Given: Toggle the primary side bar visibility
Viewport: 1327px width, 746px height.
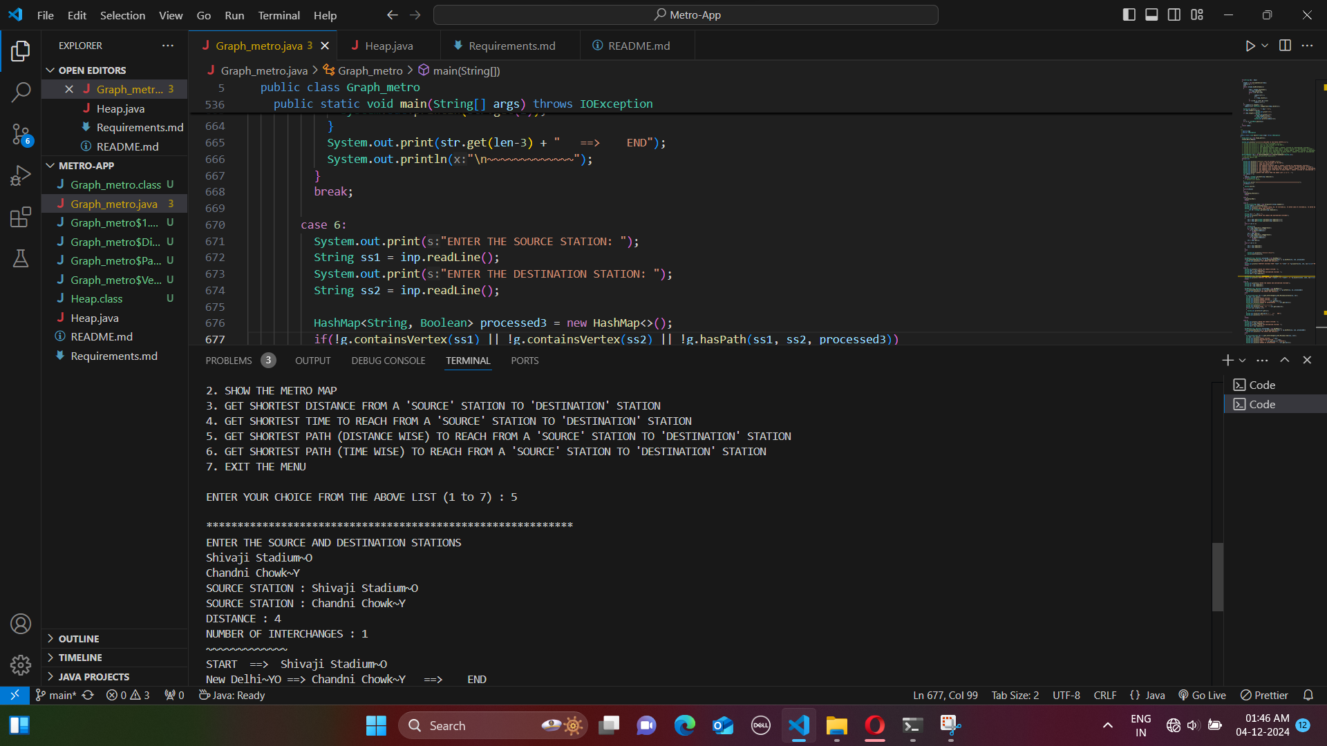Looking at the screenshot, I should (1129, 15).
